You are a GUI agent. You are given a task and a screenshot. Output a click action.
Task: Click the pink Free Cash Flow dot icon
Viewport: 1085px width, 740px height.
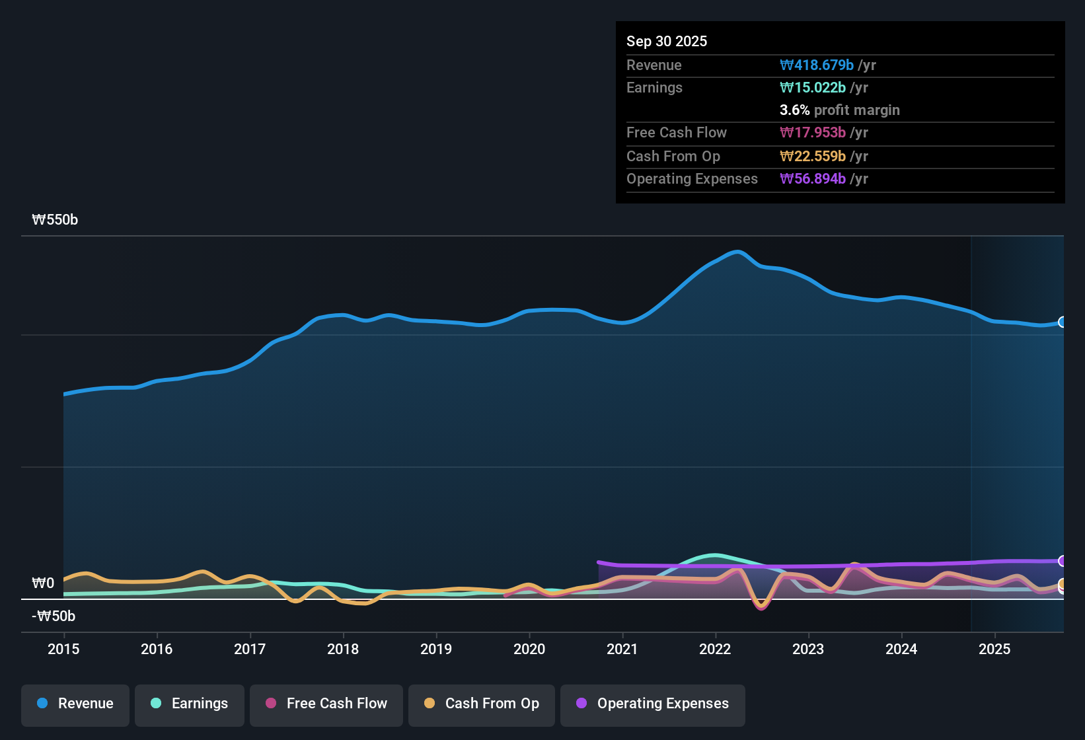click(271, 704)
